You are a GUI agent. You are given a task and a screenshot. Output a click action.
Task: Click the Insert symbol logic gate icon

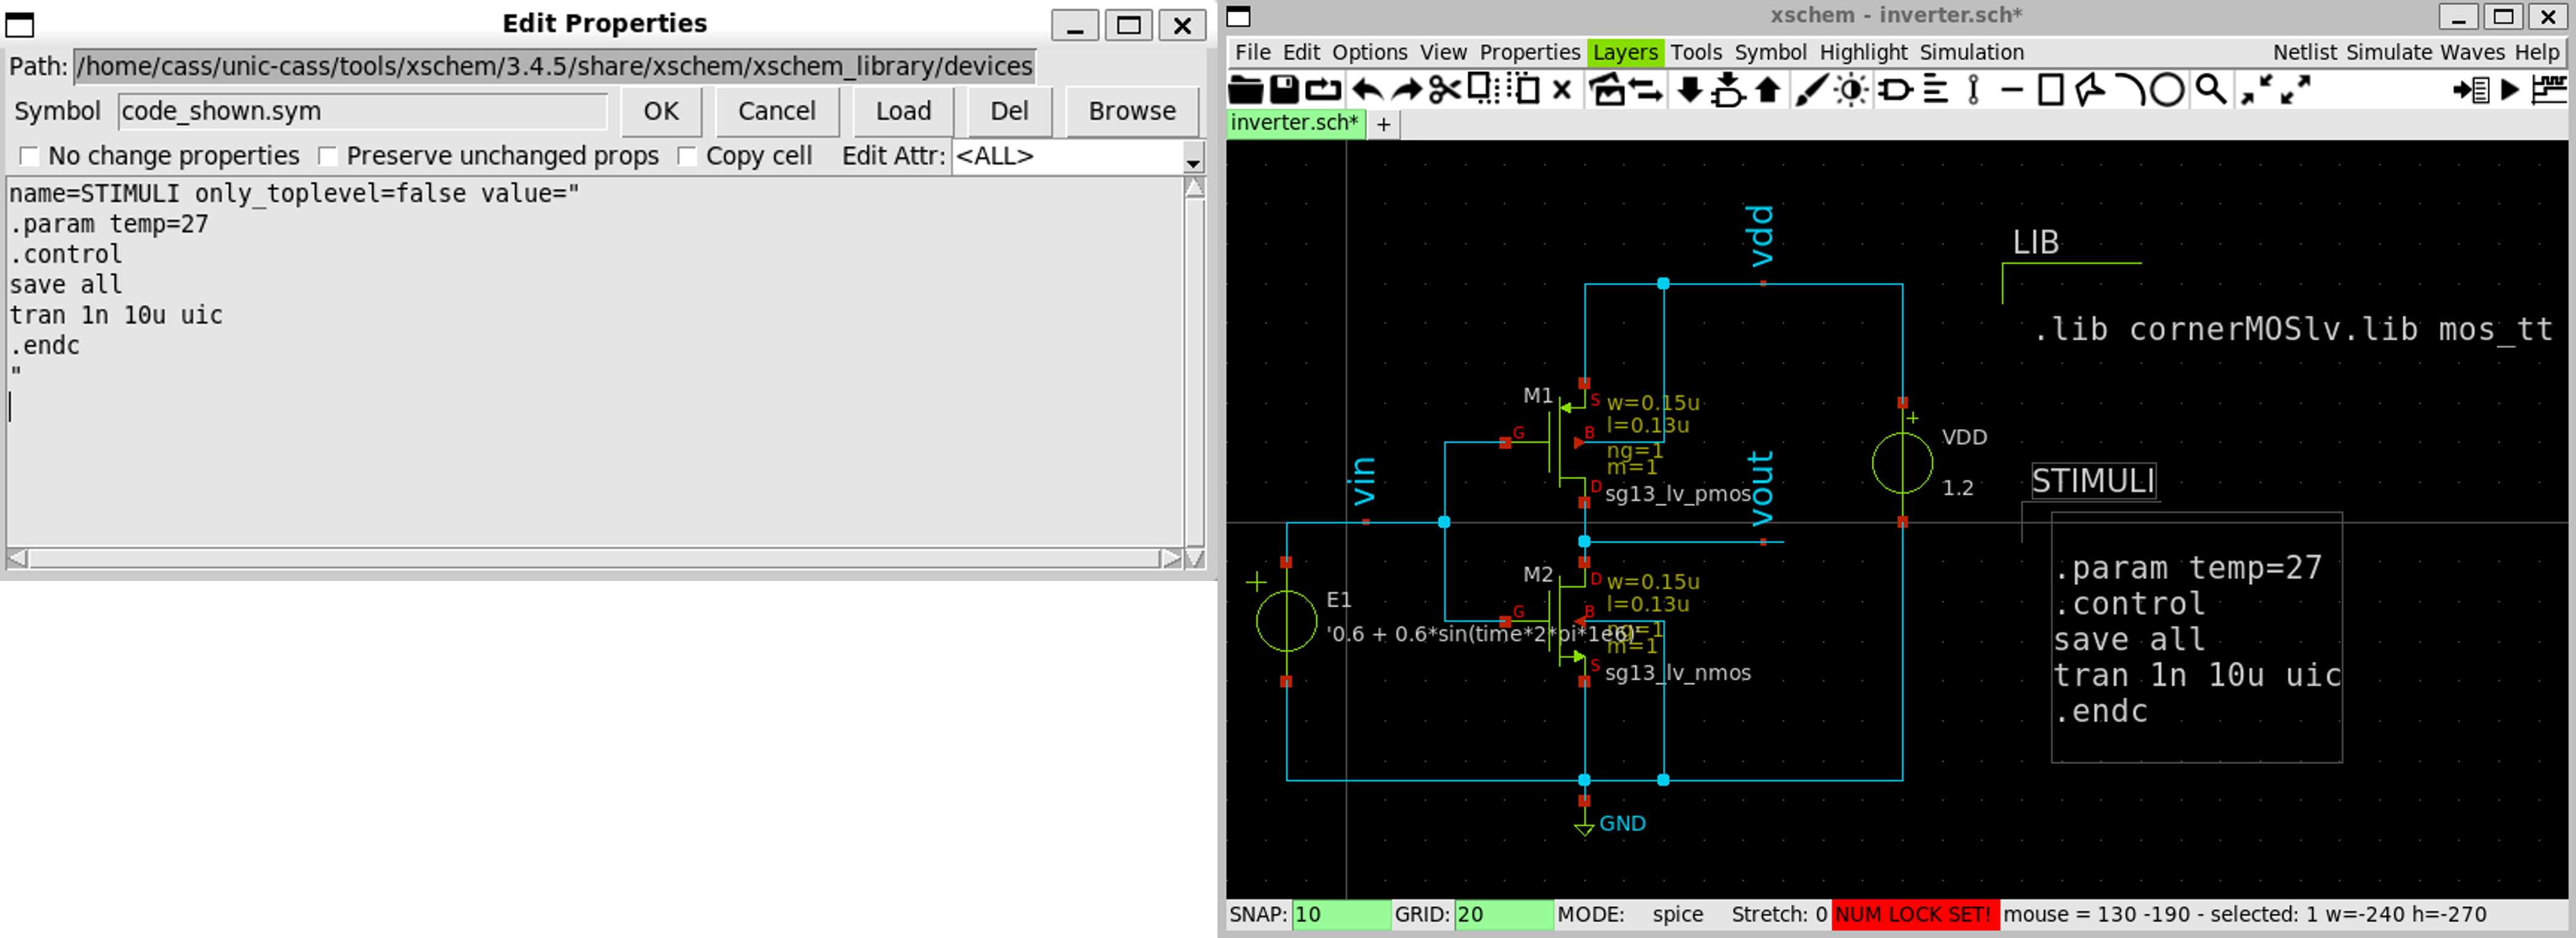point(1894,90)
